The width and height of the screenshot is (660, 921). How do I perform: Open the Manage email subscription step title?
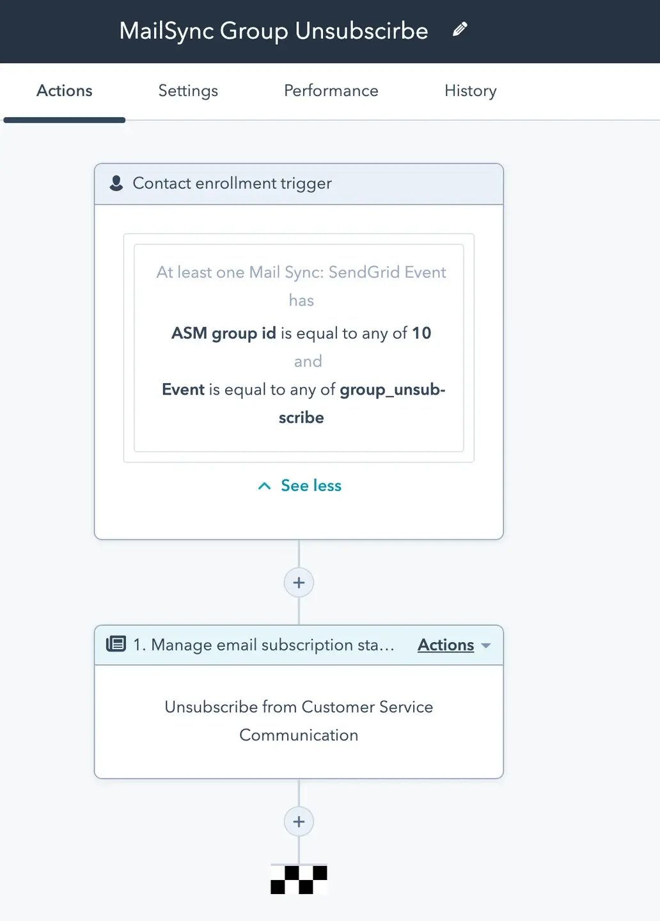coord(263,645)
